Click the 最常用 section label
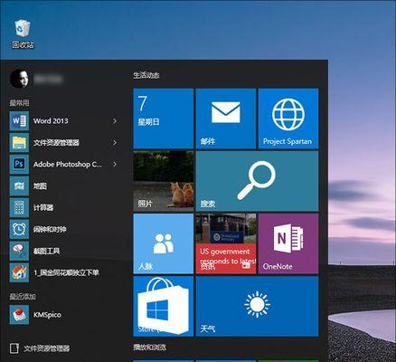The height and width of the screenshot is (362, 396). 19,103
